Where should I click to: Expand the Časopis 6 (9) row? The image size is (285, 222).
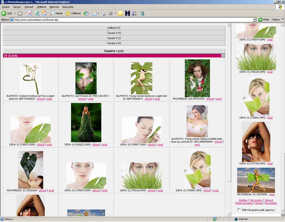[x=114, y=43]
